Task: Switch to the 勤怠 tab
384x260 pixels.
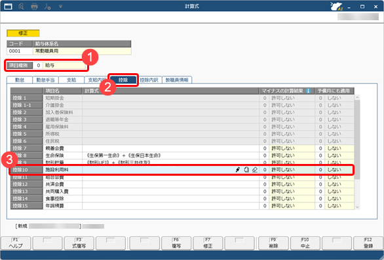Action: (20, 80)
